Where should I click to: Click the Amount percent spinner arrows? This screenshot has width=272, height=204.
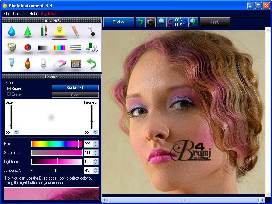click(96, 170)
